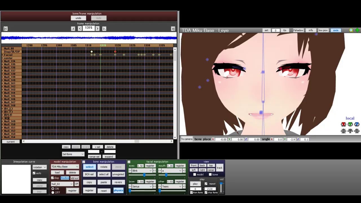
Task: Click the green move-view cross icon
Action: point(357,30)
